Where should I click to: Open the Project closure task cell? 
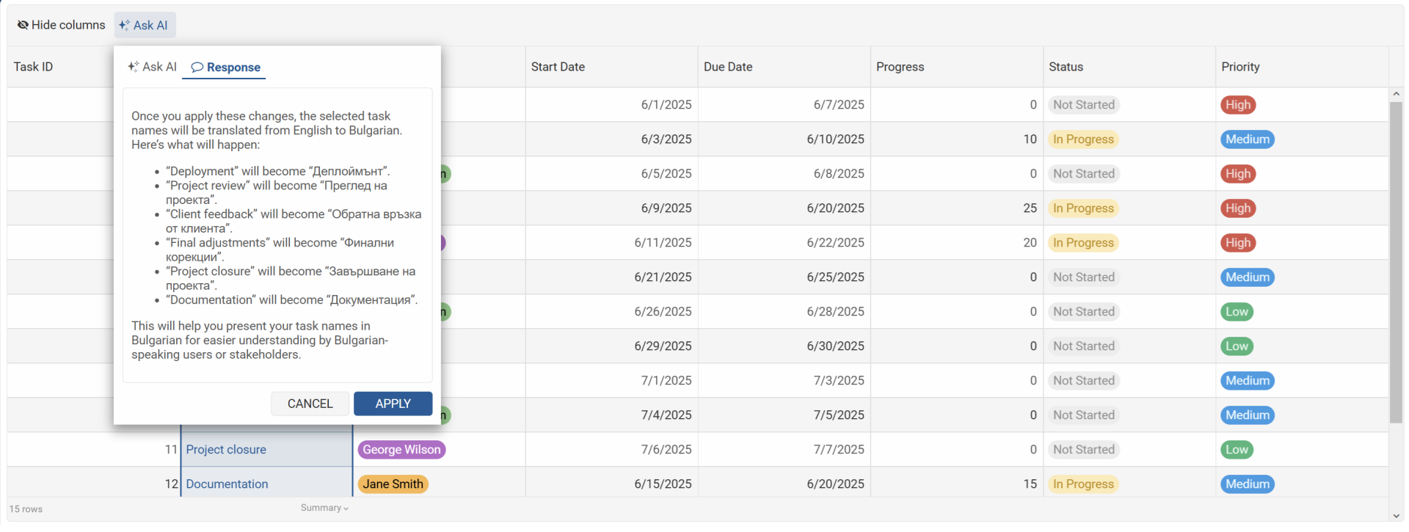pyautogui.click(x=226, y=450)
